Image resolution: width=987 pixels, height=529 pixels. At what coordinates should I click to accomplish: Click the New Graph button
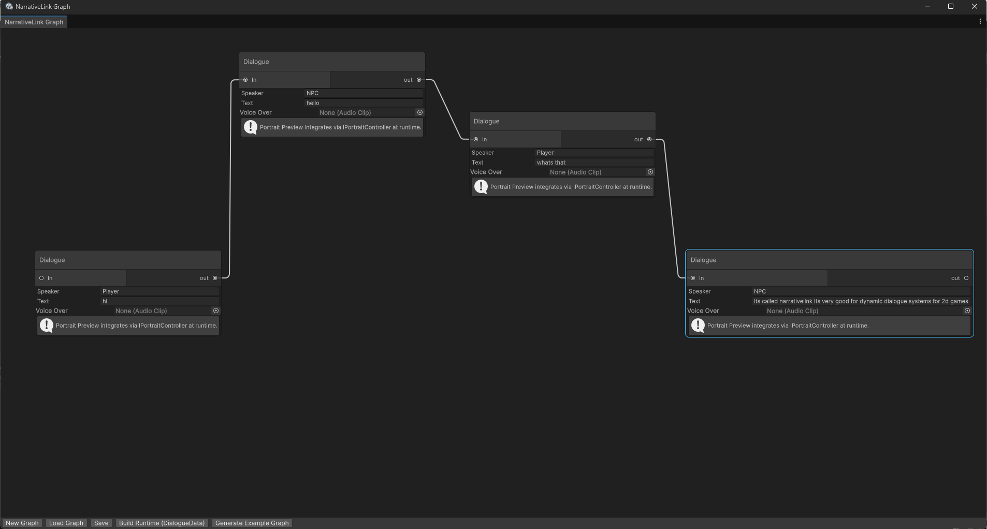tap(22, 523)
